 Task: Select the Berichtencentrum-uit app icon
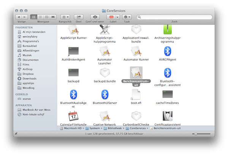[x=136, y=73]
